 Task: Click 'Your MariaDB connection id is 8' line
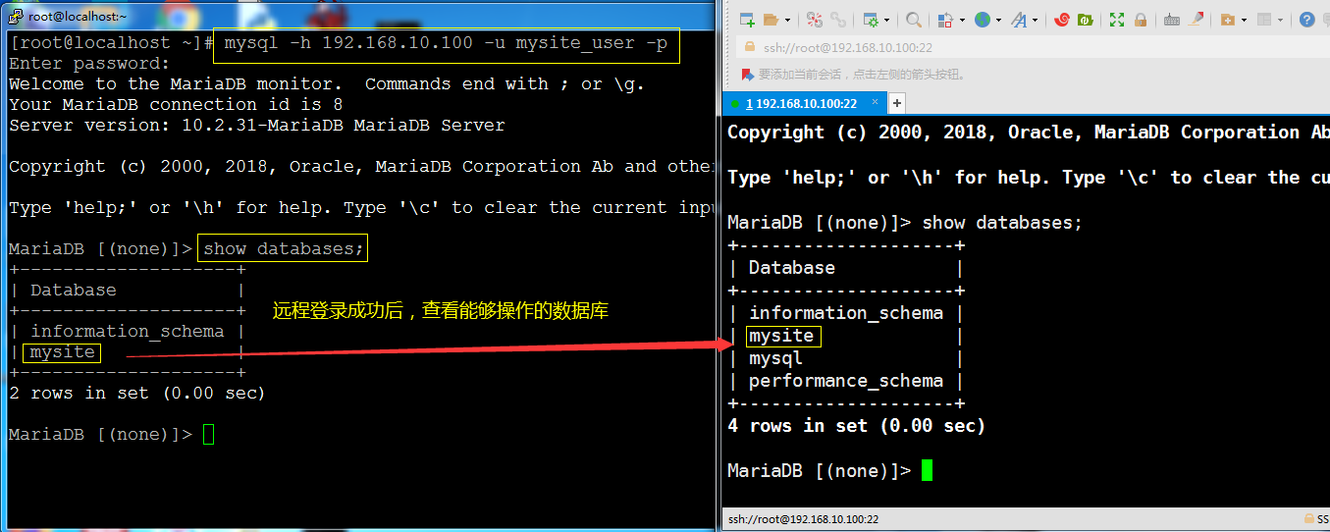click(x=176, y=105)
